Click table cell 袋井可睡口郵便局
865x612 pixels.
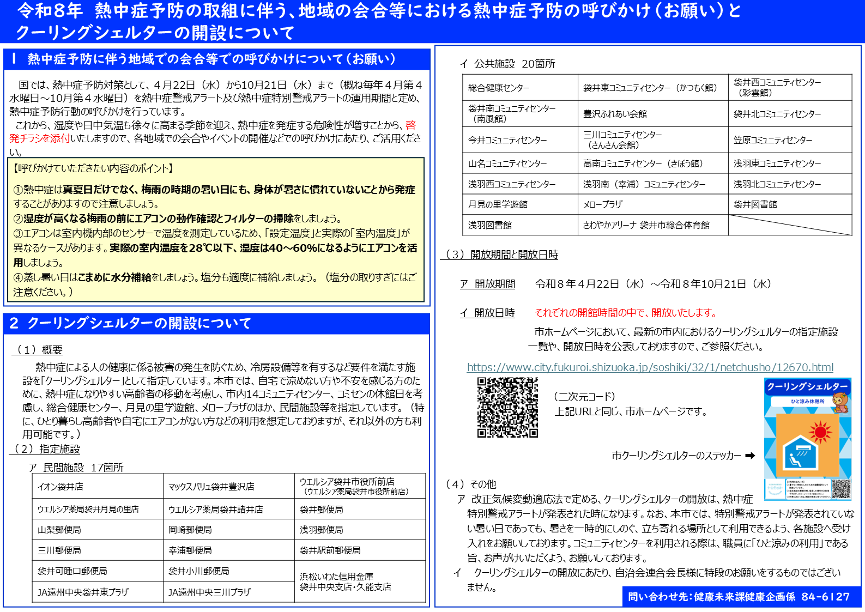pos(98,571)
